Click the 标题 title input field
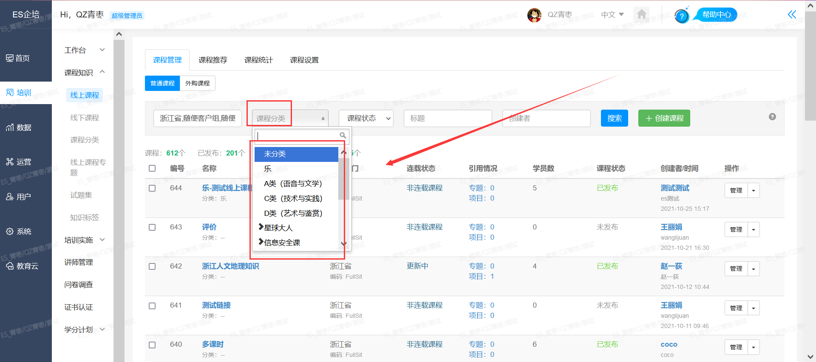Screen dimensions: 816x362 [x=448, y=118]
